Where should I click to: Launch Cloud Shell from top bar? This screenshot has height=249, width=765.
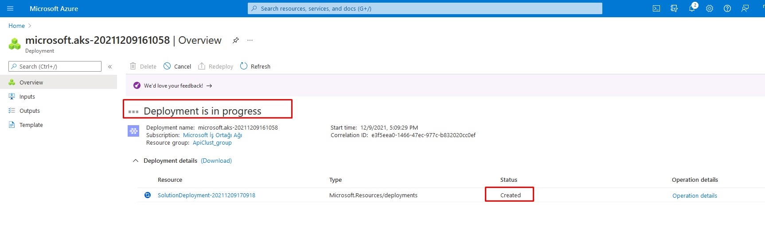(656, 8)
